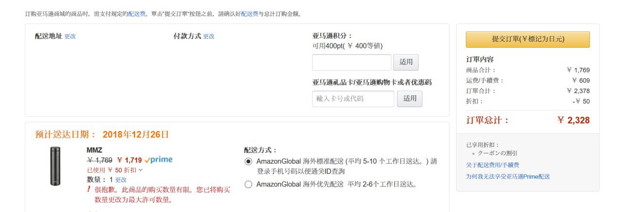
Task: Focus the 輸入卡号或代码 input field
Action: coord(353,98)
